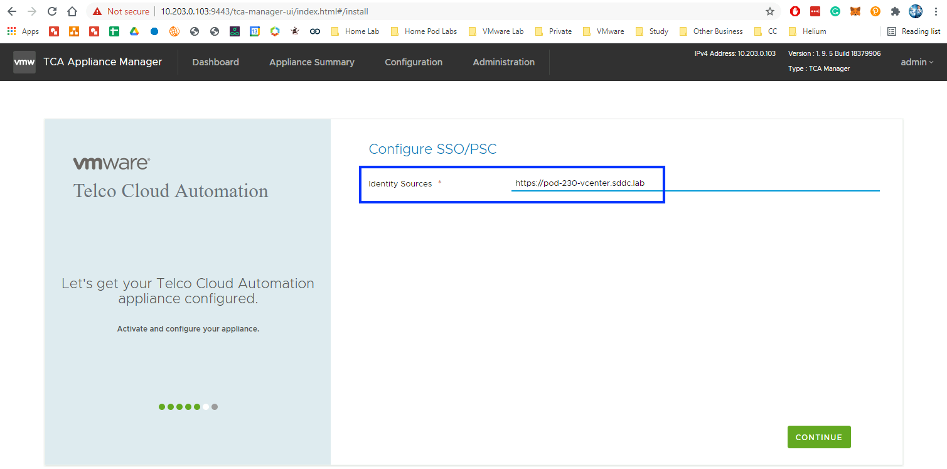Click the white current-step progress dot
Image resolution: width=947 pixels, height=469 pixels.
tap(206, 407)
